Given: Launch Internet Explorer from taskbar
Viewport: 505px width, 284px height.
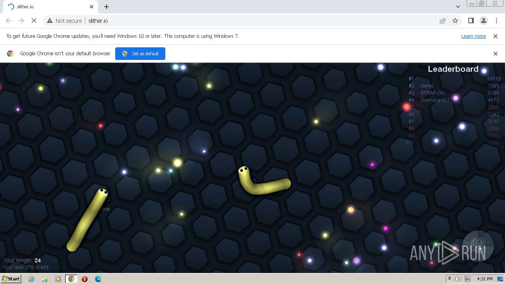Looking at the screenshot, I should [31, 279].
